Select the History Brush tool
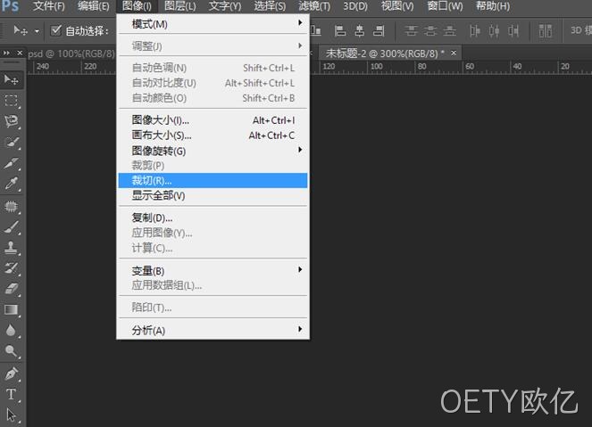Viewport: 592px width, 427px height. coord(11,268)
